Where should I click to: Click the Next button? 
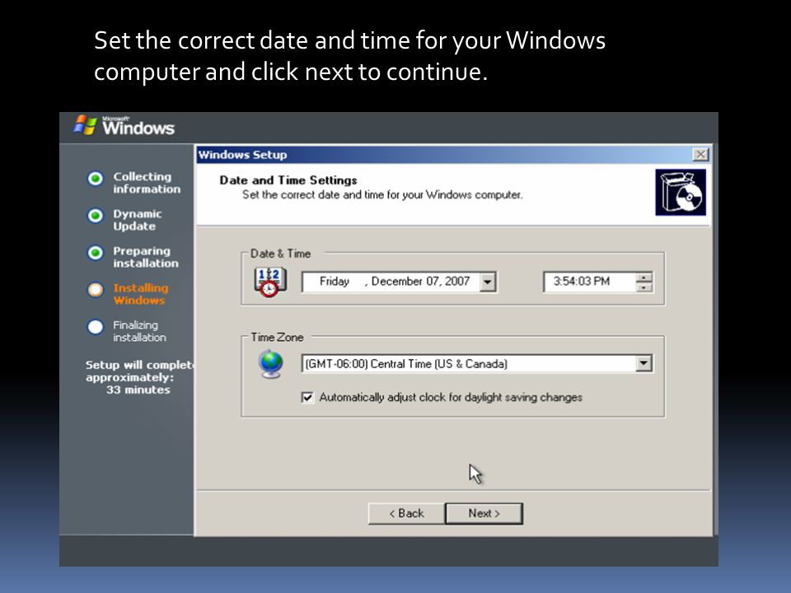[x=484, y=513]
